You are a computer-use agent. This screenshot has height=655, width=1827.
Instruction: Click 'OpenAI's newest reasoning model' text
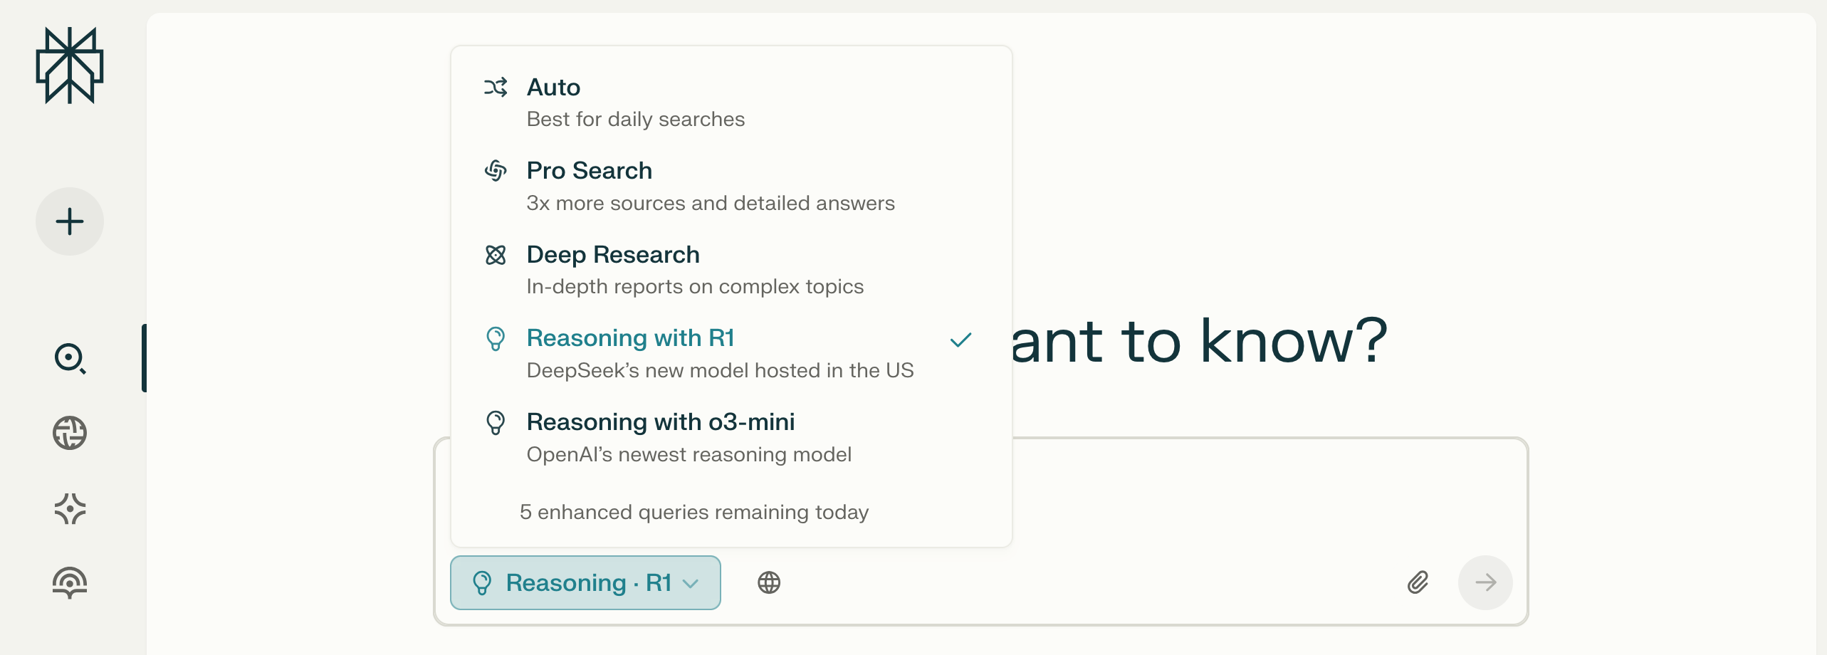(x=689, y=454)
